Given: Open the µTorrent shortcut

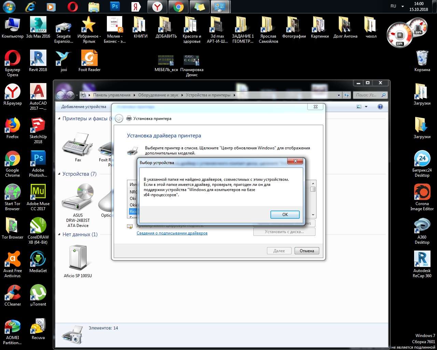Looking at the screenshot, I should pos(38,296).
